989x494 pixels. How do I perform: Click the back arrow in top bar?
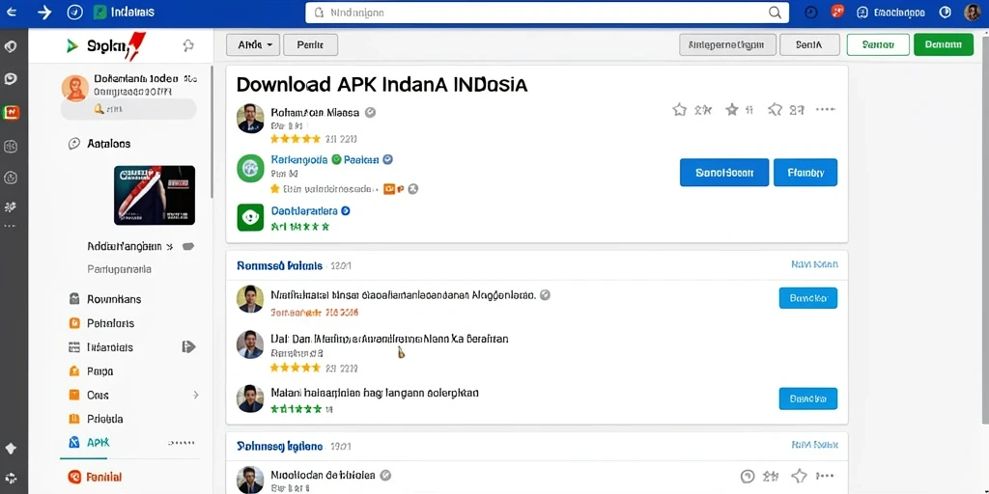click(x=11, y=12)
